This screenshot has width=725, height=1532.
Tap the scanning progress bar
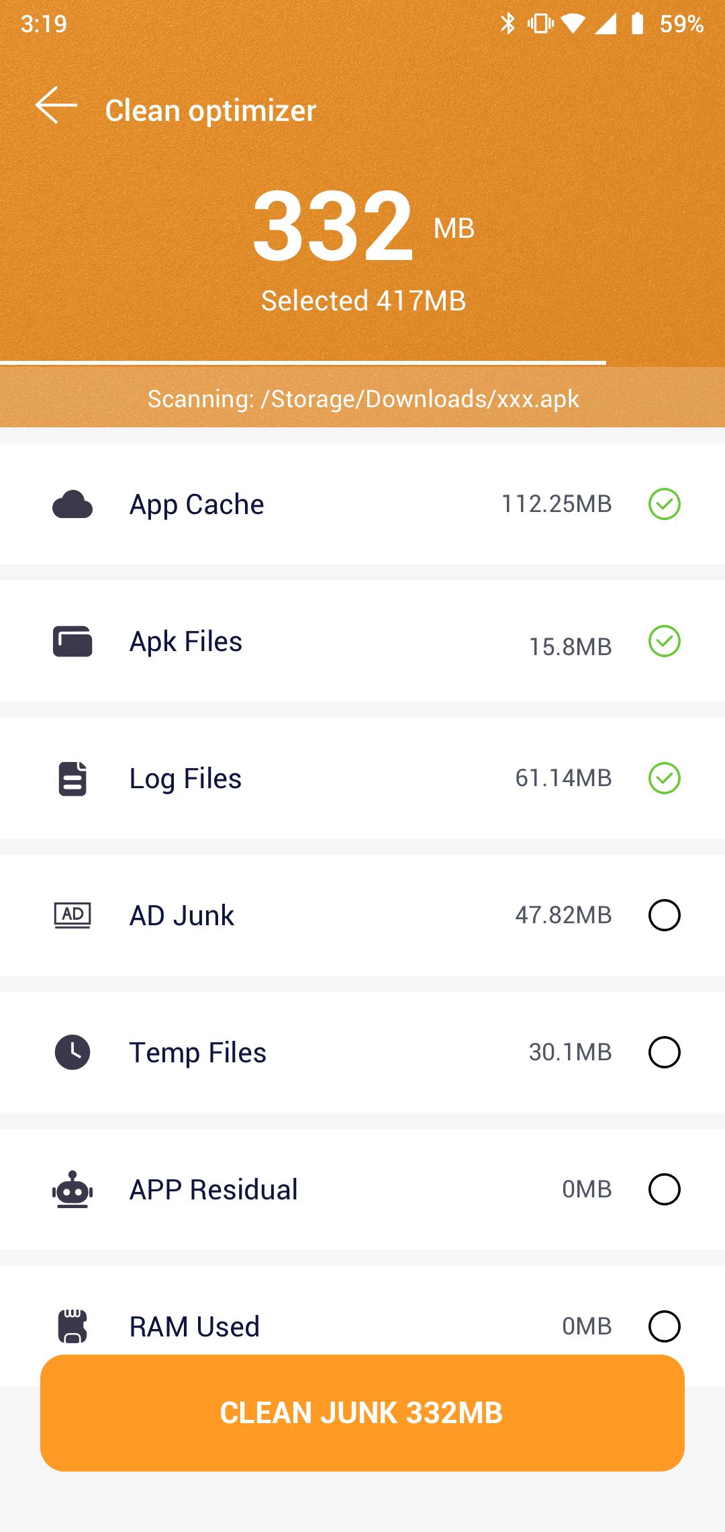(x=303, y=363)
